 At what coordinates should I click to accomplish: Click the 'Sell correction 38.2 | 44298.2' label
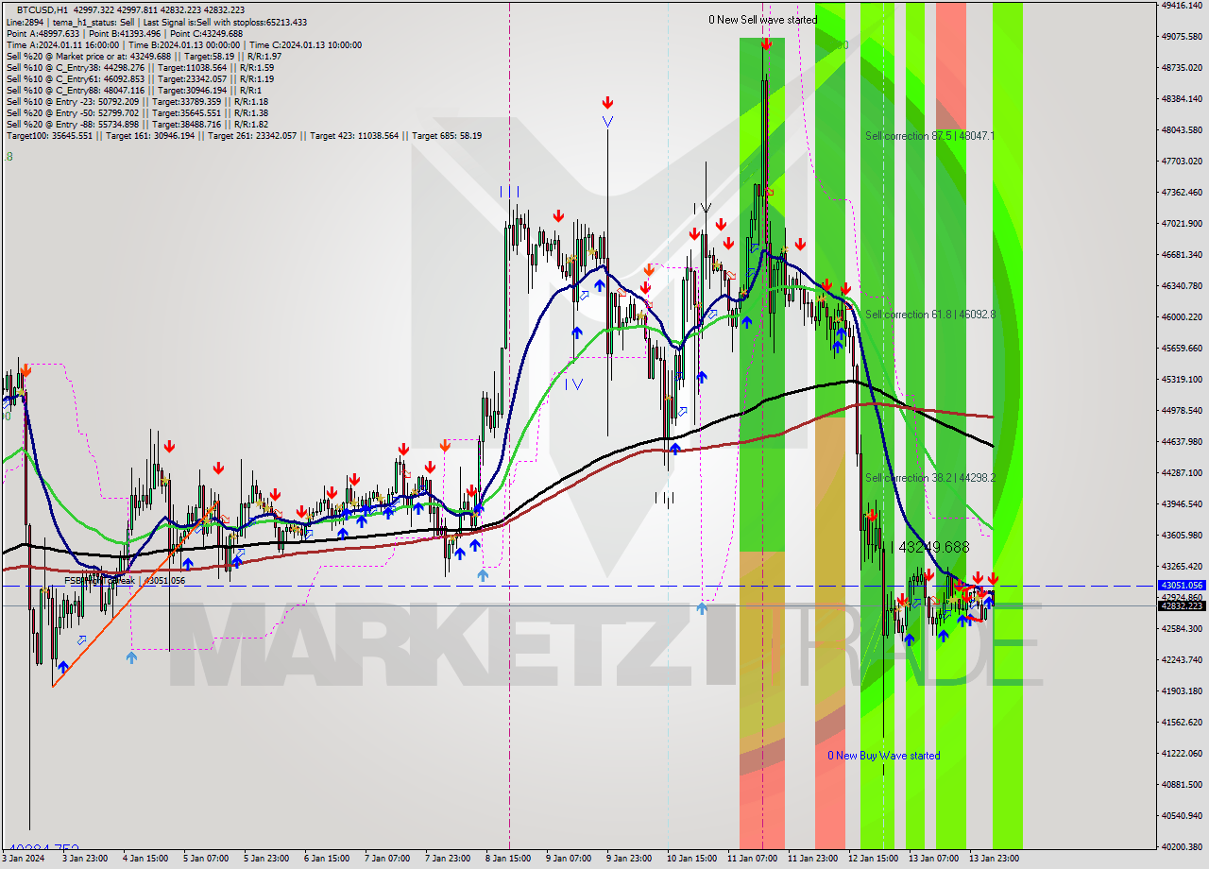930,478
